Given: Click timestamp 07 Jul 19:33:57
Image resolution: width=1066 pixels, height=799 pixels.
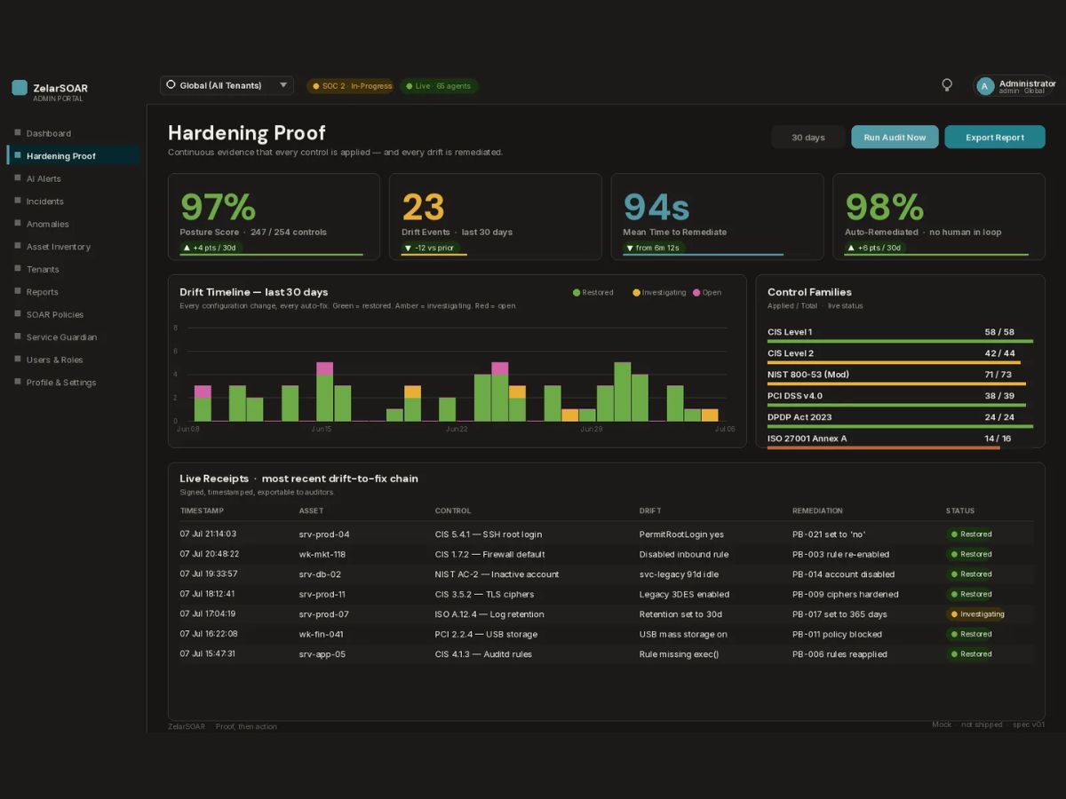Looking at the screenshot, I should pyautogui.click(x=209, y=574).
